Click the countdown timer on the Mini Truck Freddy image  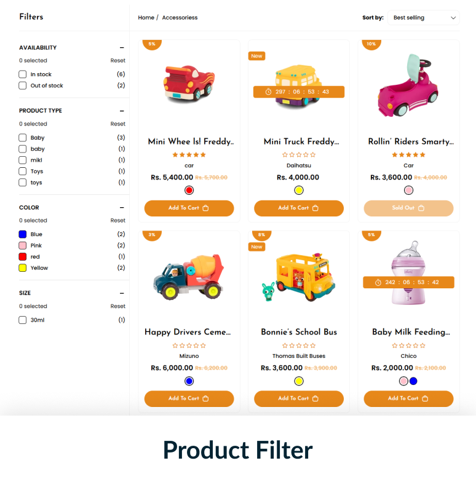coord(299,92)
